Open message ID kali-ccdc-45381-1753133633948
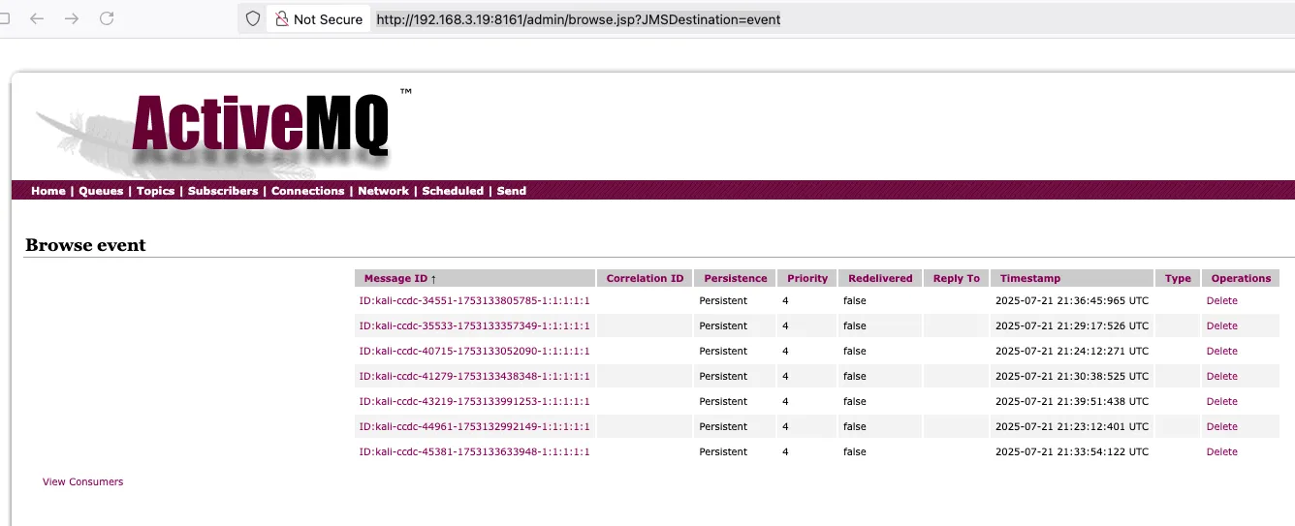The width and height of the screenshot is (1295, 526). (474, 451)
